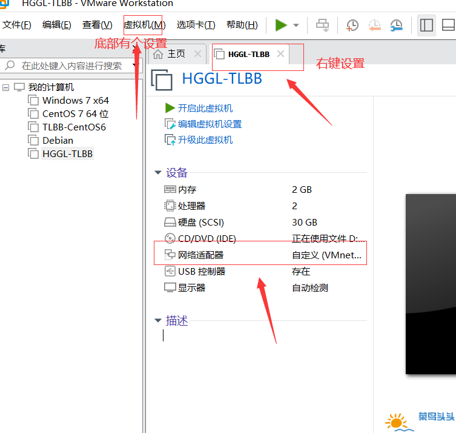
Task: Select the HGGL-TLBB tab
Action: (249, 55)
